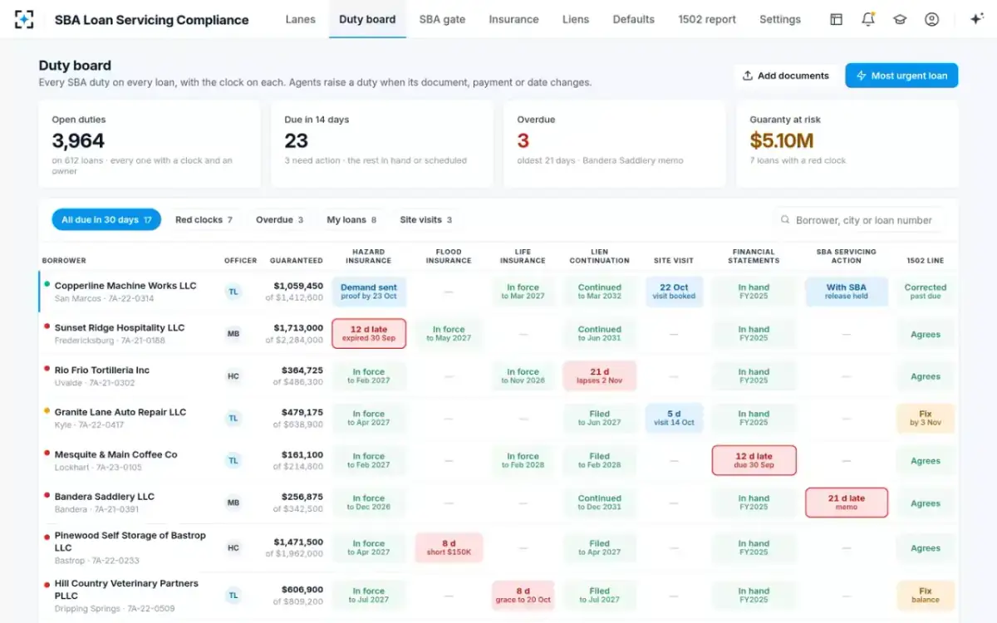997x623 pixels.
Task: Click the 21 d lapses 2 Nov lien cell
Action: [599, 376]
